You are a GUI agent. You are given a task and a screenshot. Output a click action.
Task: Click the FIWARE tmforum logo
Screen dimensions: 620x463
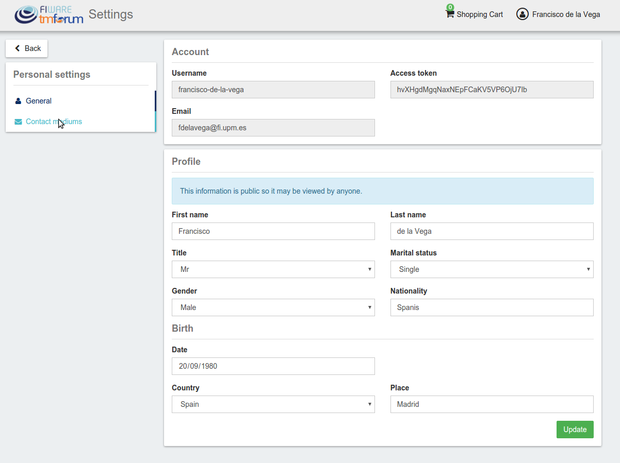(49, 14)
